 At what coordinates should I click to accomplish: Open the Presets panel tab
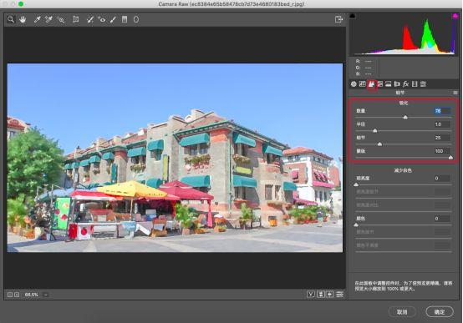tap(423, 84)
